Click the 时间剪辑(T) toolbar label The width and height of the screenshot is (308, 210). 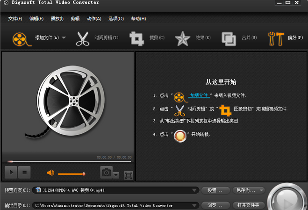tap(107, 37)
